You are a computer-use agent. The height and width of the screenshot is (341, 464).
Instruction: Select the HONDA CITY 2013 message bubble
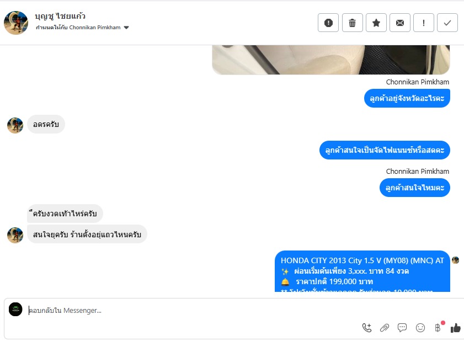coord(362,271)
